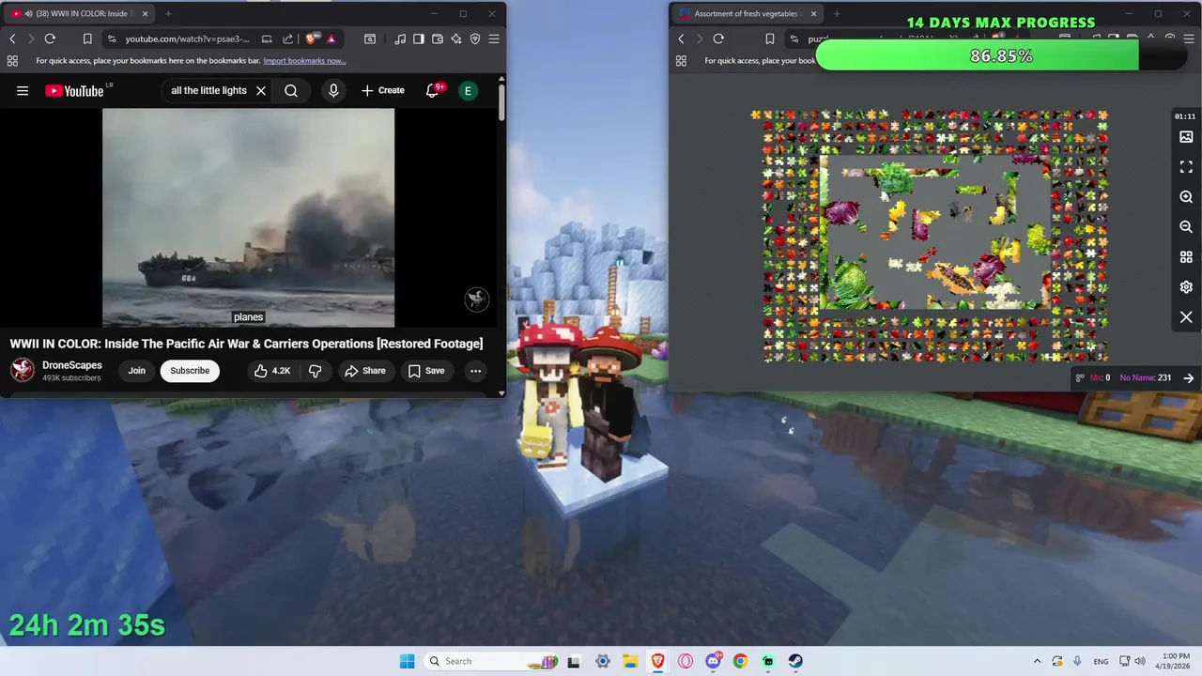
Task: Show the puzzle preview image icon
Action: click(1186, 137)
